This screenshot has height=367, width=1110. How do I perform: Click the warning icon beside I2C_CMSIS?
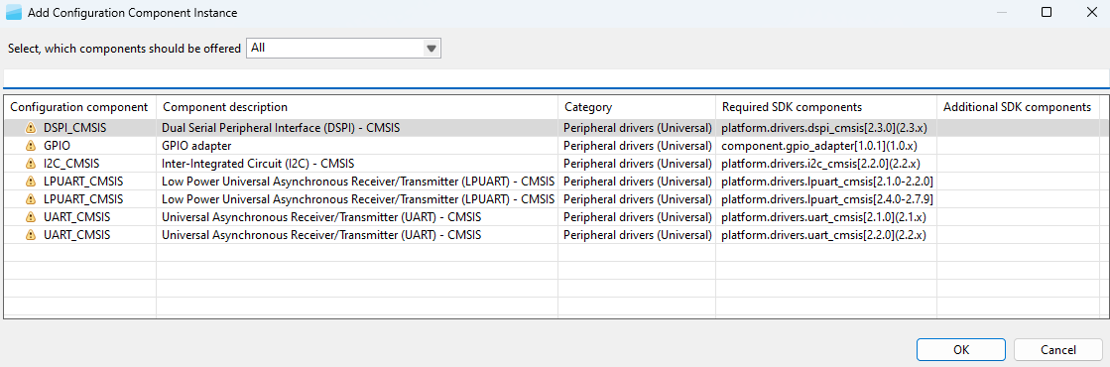pos(30,164)
